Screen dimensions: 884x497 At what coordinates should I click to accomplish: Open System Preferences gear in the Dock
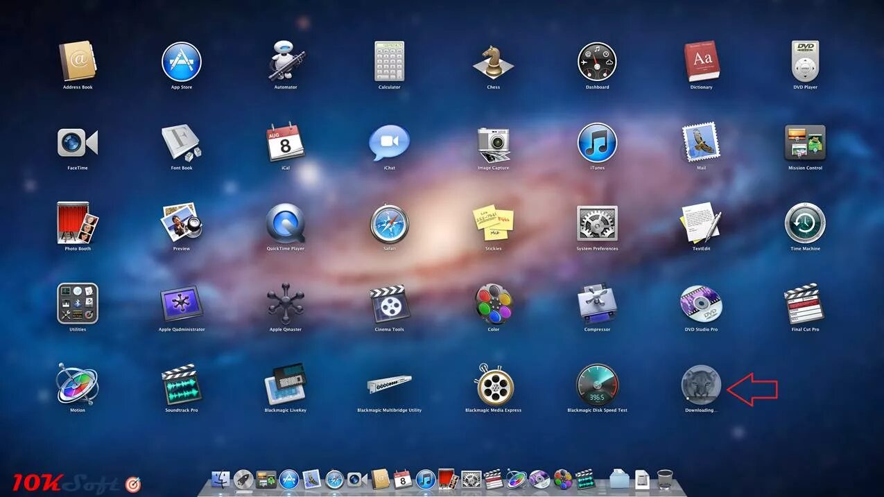(471, 480)
